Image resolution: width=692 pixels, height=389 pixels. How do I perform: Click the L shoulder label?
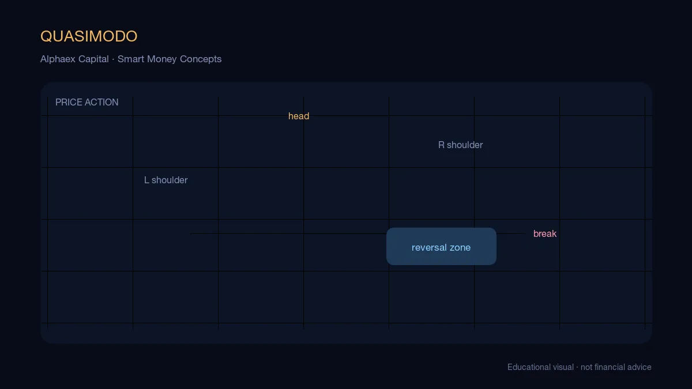pyautogui.click(x=166, y=180)
